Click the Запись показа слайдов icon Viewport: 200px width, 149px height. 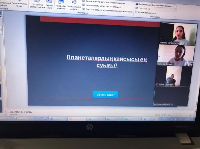click(x=74, y=5)
